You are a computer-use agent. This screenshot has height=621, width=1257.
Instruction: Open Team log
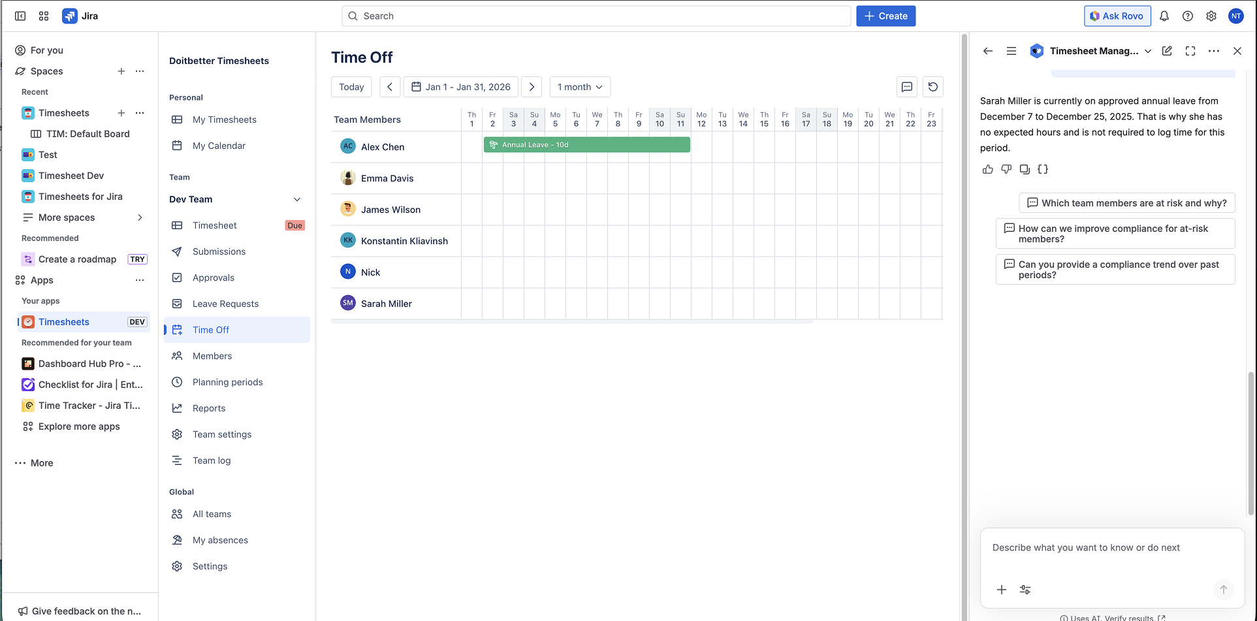[236, 460]
